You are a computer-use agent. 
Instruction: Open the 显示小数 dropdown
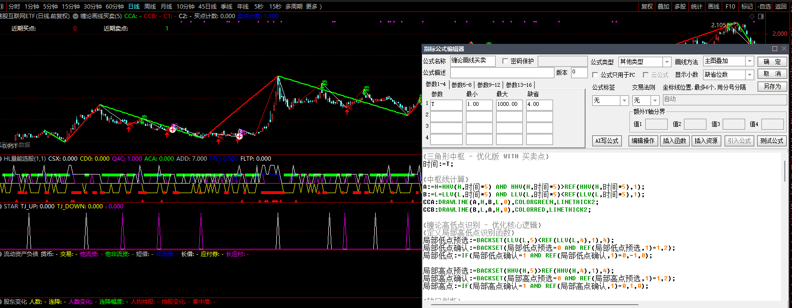tap(749, 75)
